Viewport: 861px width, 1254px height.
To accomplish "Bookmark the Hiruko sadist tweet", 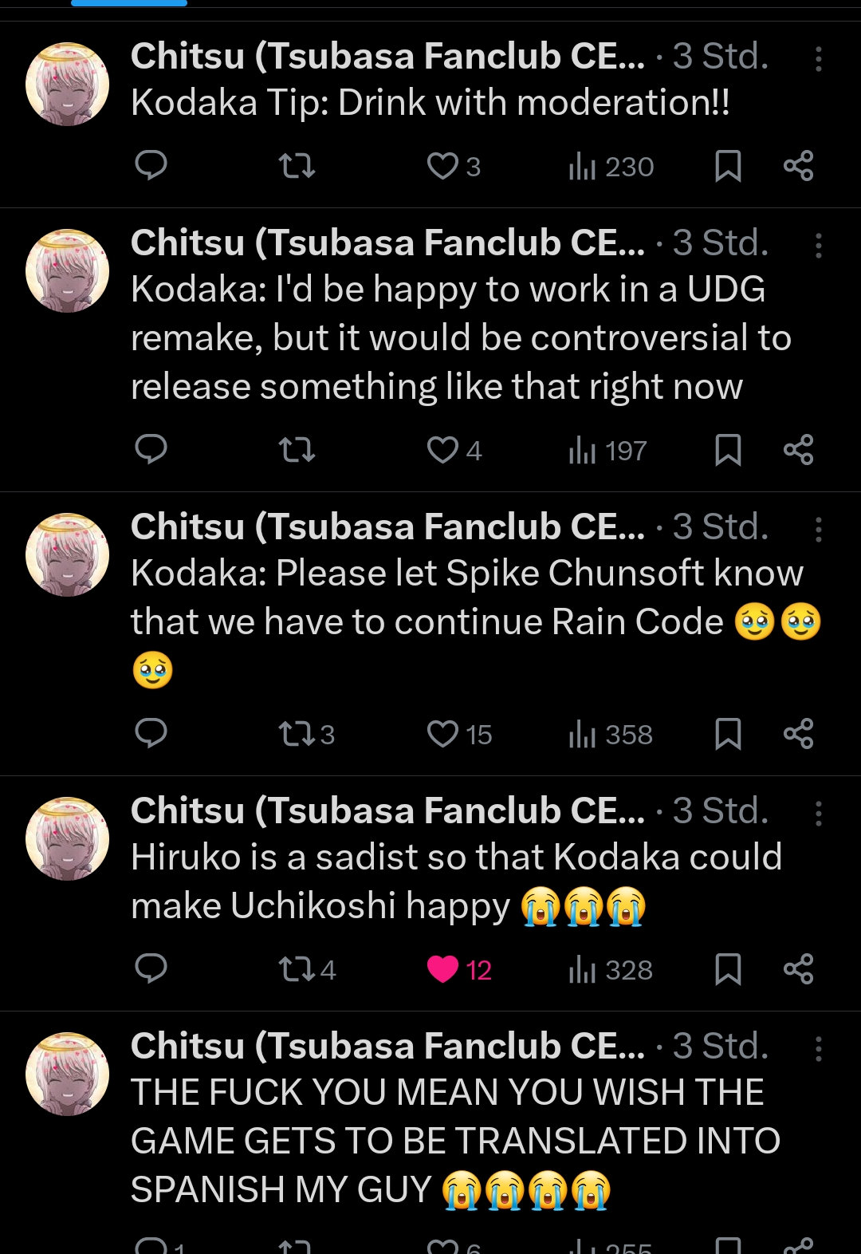I will pyautogui.click(x=727, y=969).
